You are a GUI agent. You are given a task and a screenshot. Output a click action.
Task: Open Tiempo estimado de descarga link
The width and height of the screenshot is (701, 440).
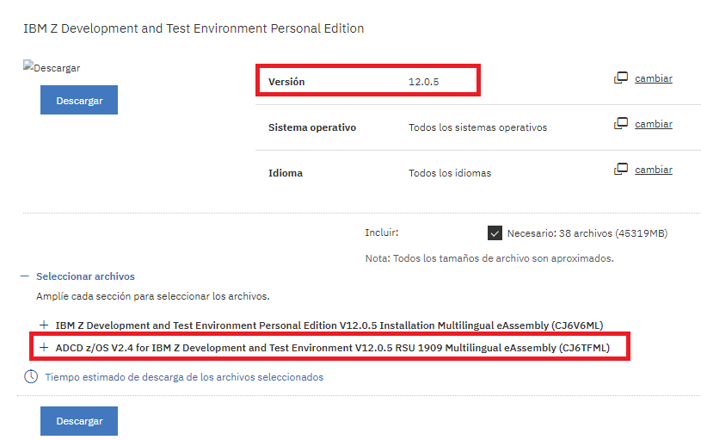(184, 377)
